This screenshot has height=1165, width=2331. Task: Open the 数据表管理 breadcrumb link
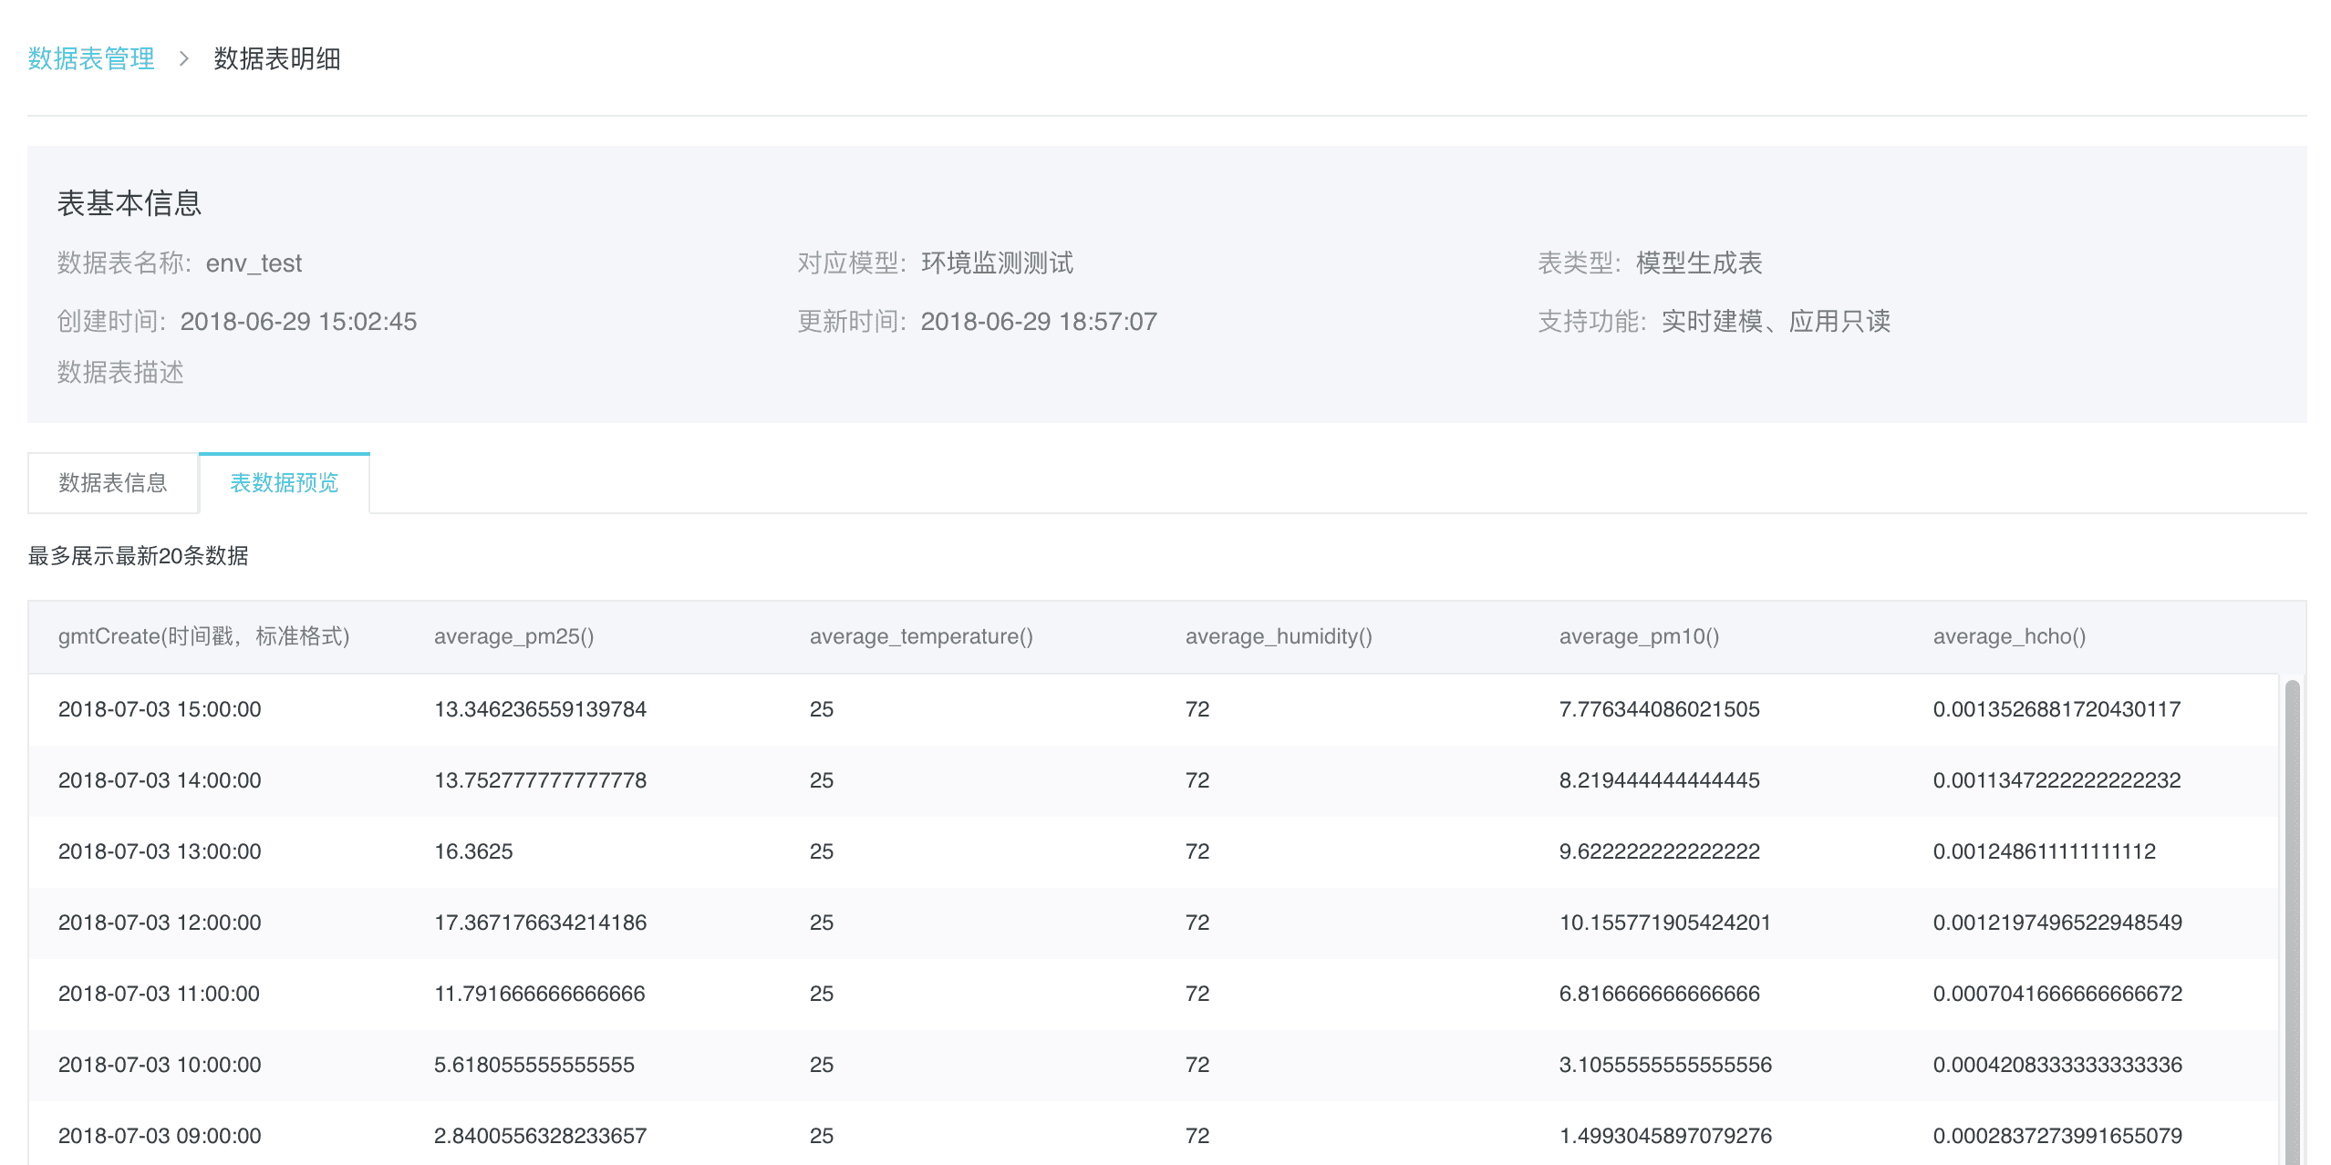[x=91, y=59]
